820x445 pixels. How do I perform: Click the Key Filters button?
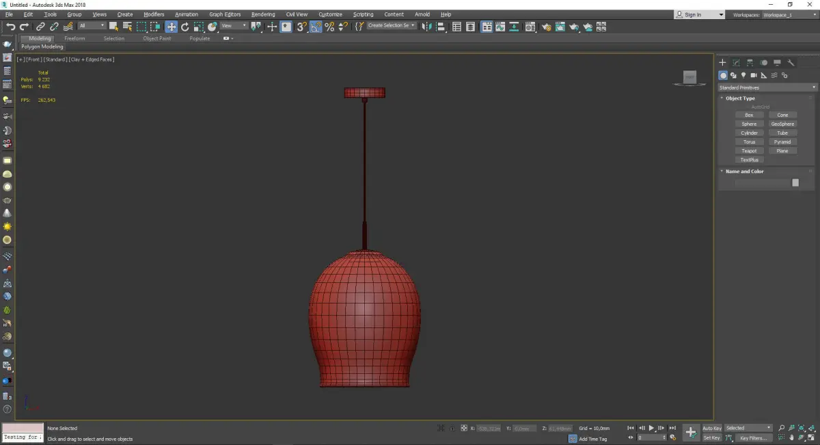[x=753, y=438]
